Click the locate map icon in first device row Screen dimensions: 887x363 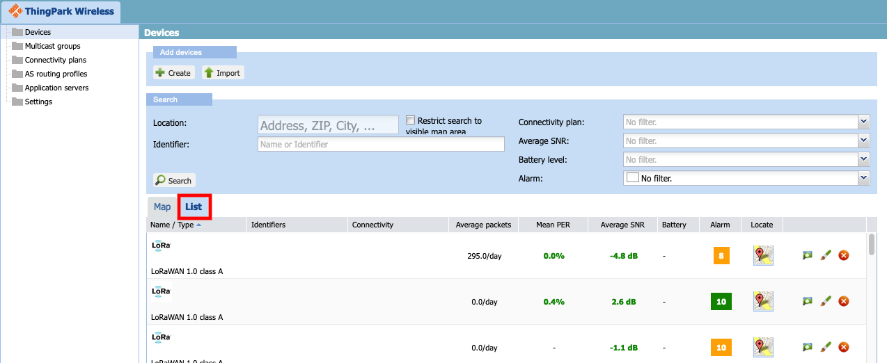pyautogui.click(x=763, y=255)
